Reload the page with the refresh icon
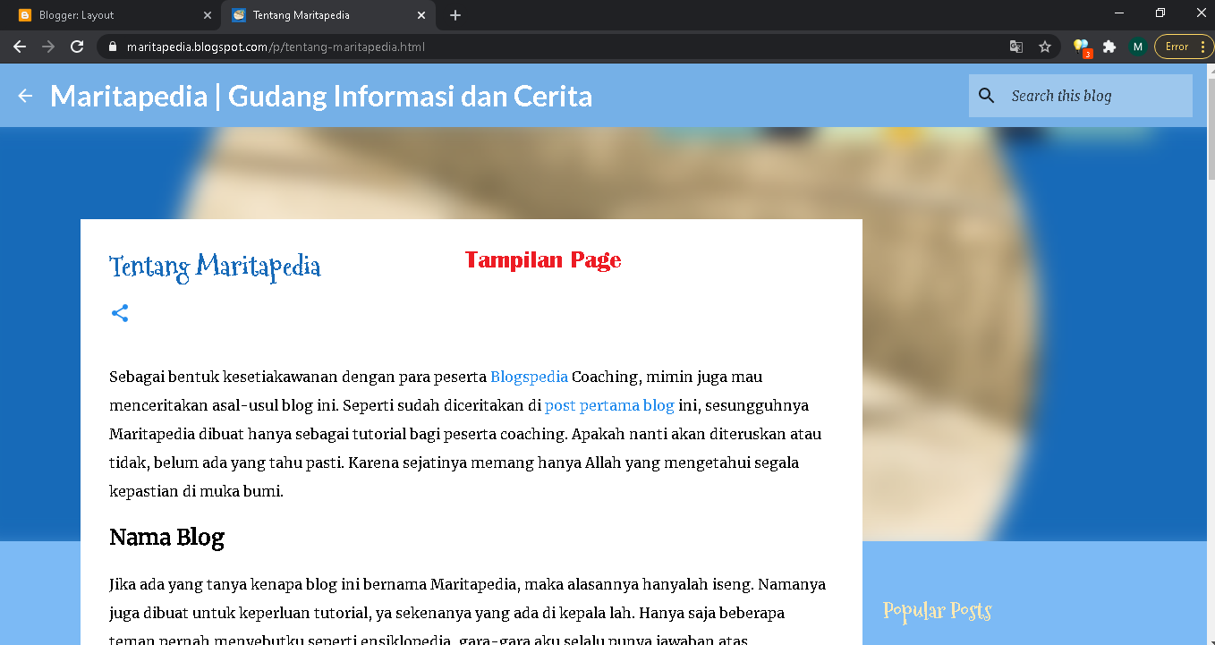Image resolution: width=1215 pixels, height=645 pixels. pos(77,47)
